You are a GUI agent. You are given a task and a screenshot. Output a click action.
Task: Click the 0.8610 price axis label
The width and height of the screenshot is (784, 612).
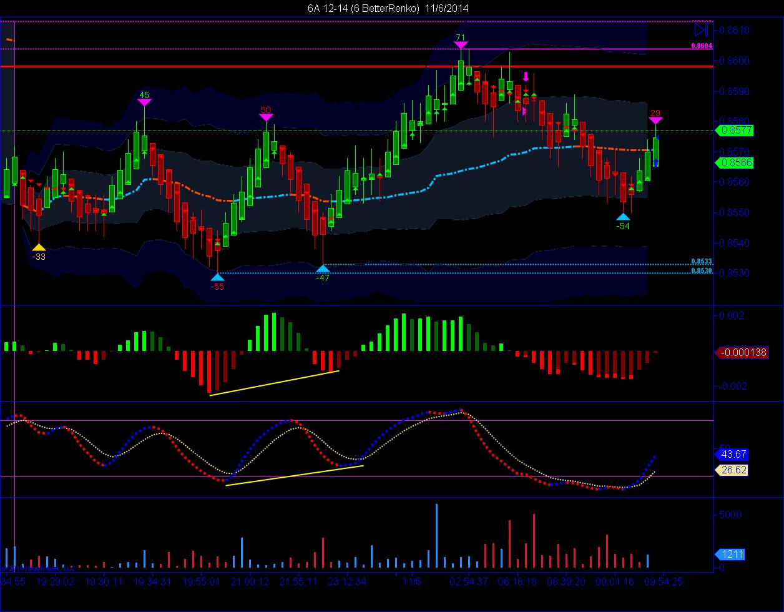coord(734,30)
